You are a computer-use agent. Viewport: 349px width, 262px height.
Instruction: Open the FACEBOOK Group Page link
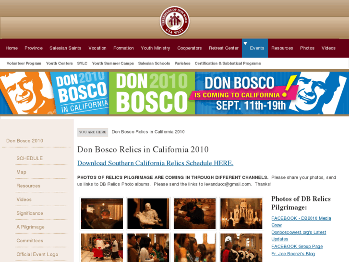coord(297,247)
